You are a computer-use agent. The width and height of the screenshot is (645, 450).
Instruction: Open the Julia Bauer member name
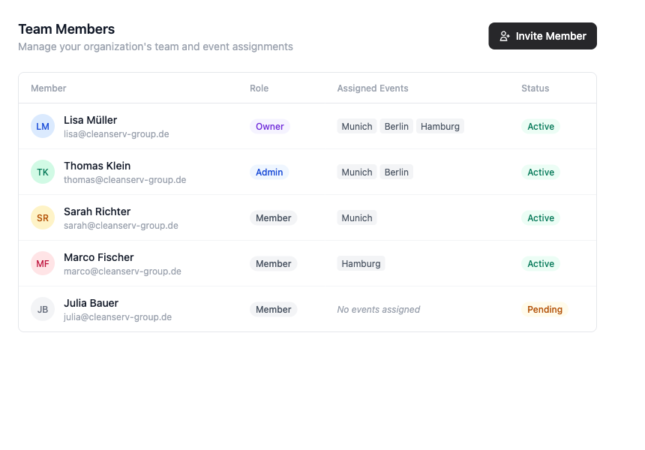click(x=91, y=303)
